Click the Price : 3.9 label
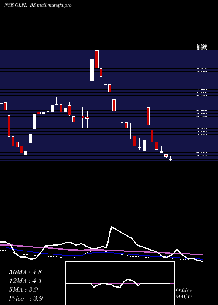This screenshot has width=218, height=305. (26, 298)
